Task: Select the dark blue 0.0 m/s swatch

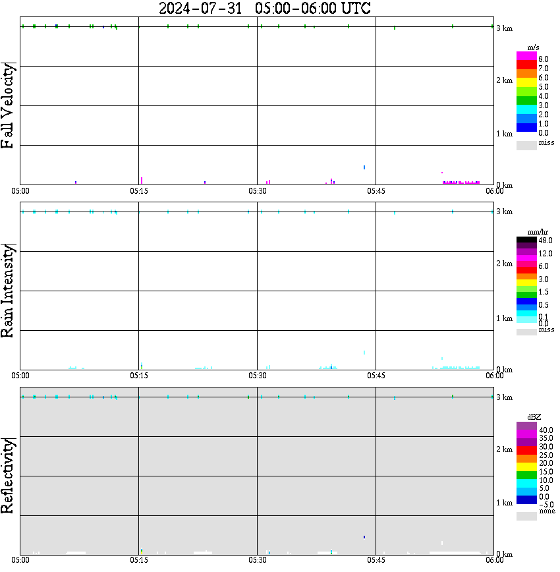Action: point(526,128)
